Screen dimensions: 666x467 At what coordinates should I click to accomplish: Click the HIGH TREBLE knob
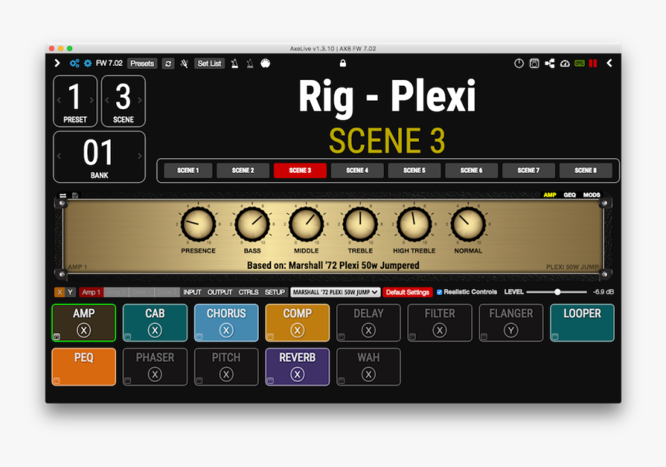click(x=414, y=224)
